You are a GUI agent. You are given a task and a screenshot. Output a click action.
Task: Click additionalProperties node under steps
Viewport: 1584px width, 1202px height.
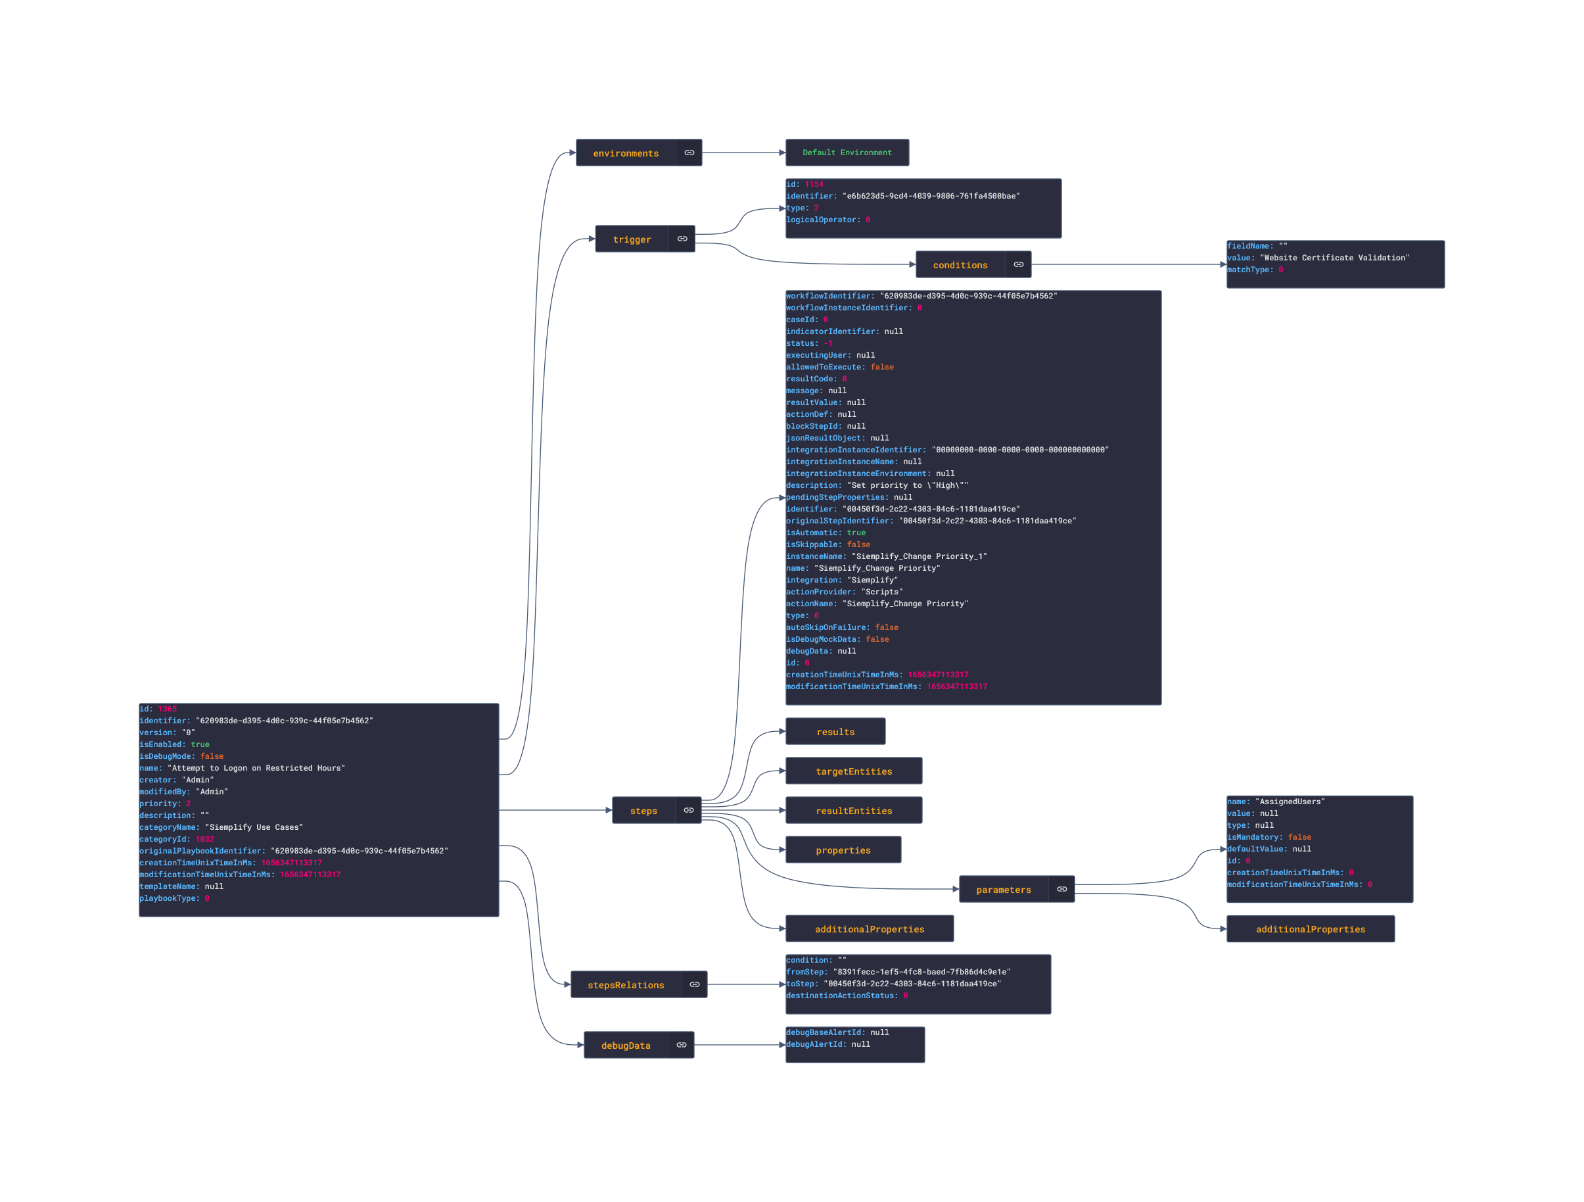tap(870, 928)
